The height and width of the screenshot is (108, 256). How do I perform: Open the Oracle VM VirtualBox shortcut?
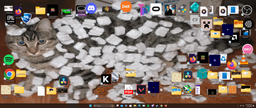pos(224,76)
